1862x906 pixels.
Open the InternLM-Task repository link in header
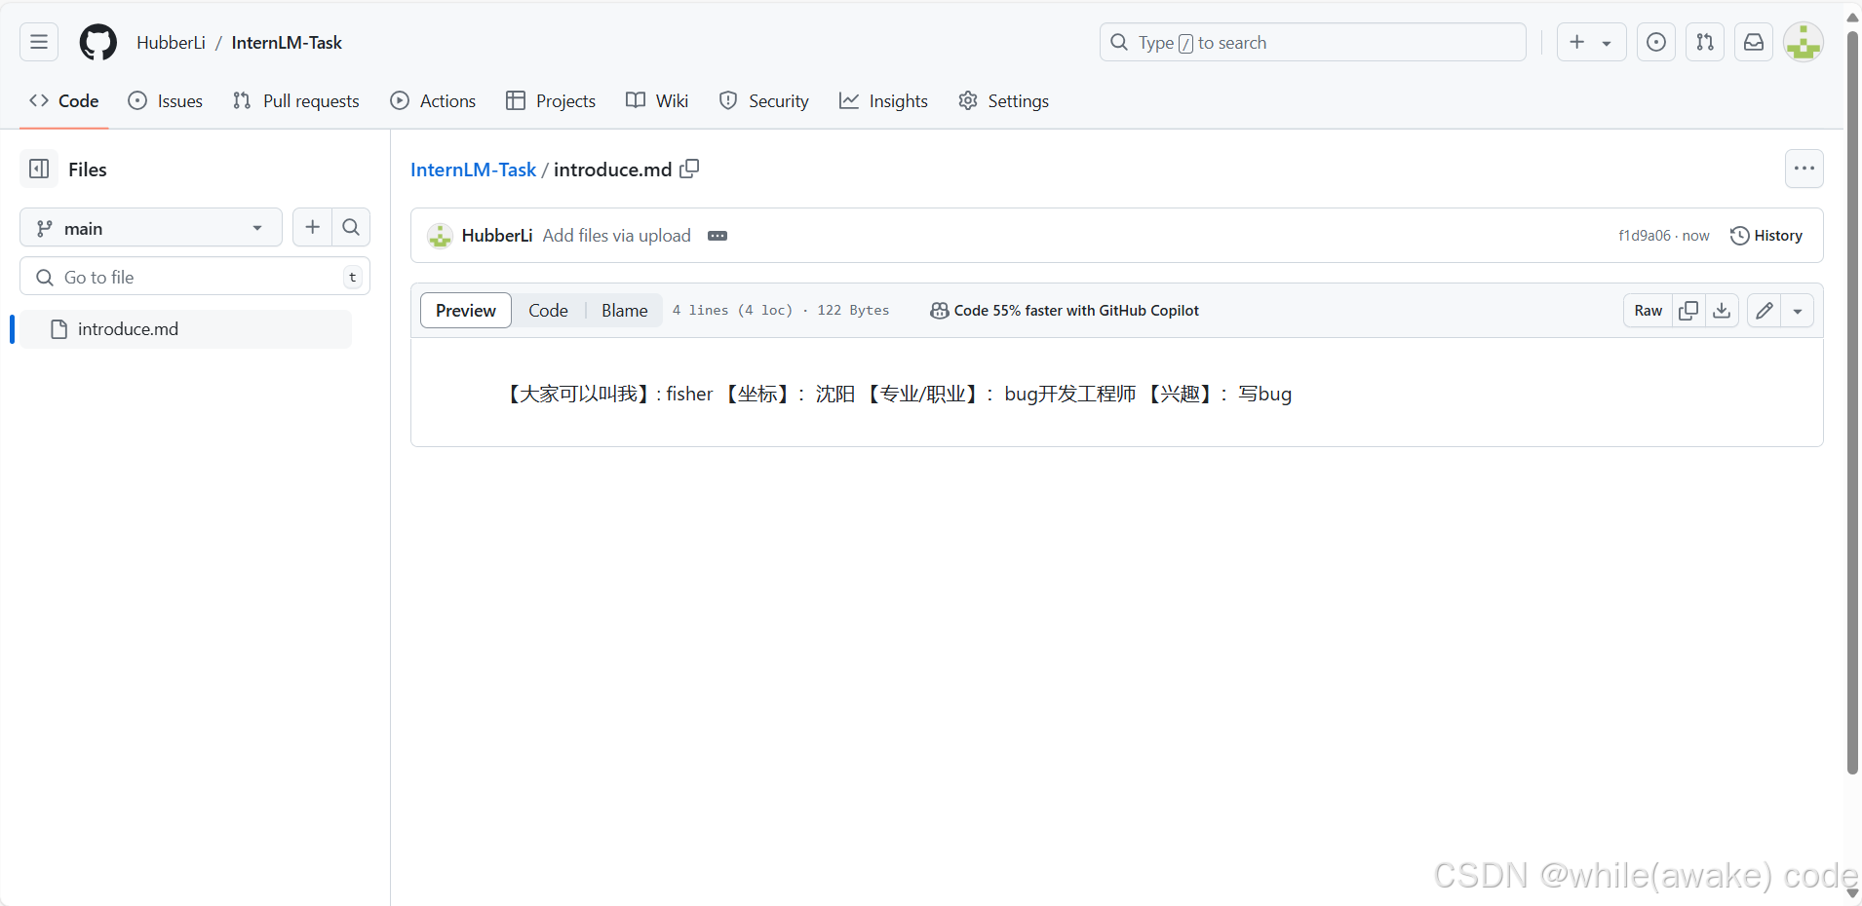[287, 43]
